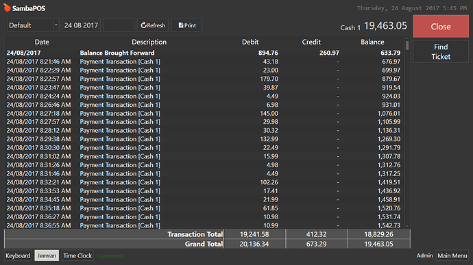
Task: Click the Description column header
Action: tap(149, 42)
